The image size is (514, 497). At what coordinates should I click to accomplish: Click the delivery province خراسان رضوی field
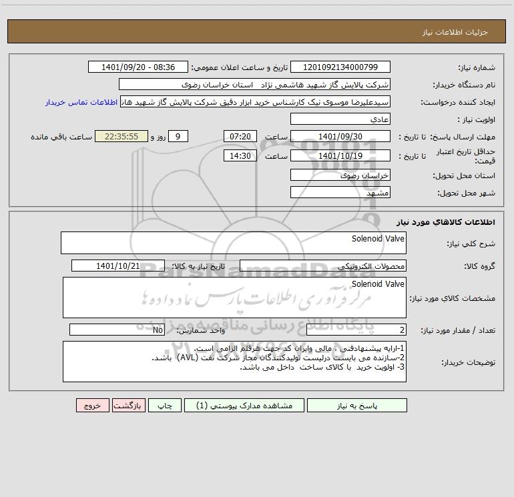340,175
